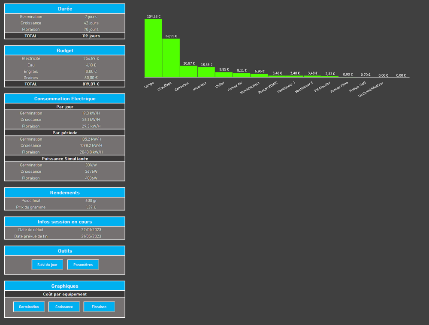The width and height of the screenshot is (429, 325).
Task: Select the Rendements panel header
Action: (65, 193)
